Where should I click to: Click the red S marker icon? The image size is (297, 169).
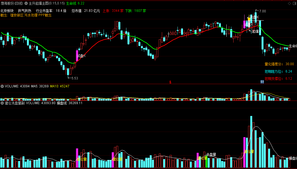pos(170,82)
